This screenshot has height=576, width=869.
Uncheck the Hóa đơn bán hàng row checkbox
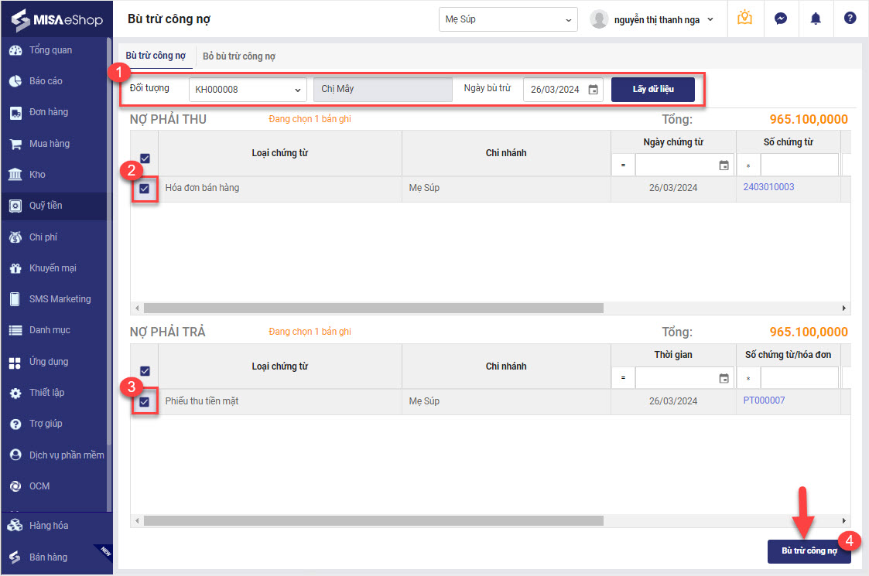[x=145, y=188]
